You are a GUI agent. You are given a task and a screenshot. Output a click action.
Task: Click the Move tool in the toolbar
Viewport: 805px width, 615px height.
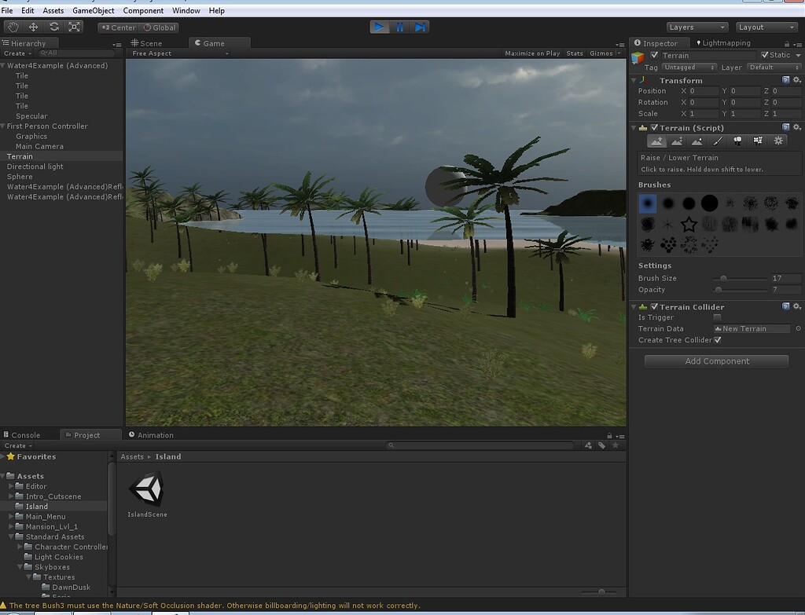point(32,26)
